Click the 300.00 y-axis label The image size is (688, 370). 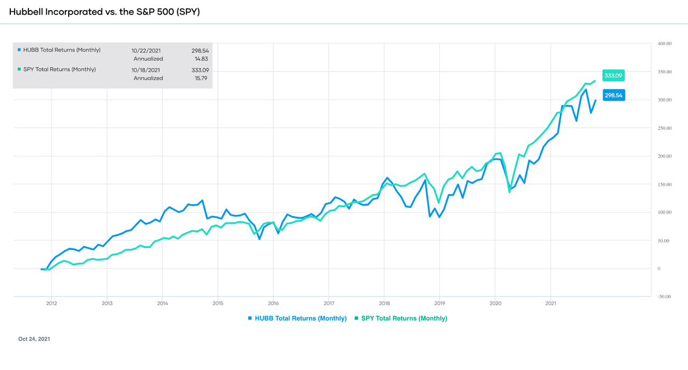pyautogui.click(x=664, y=100)
